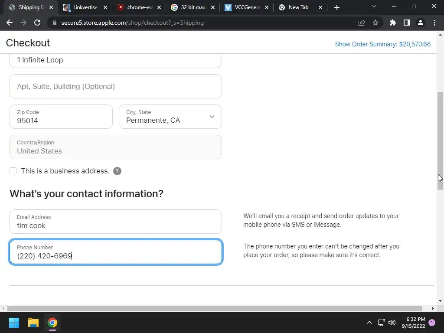Click the Zip Code field
The width and height of the screenshot is (444, 333).
point(61,117)
